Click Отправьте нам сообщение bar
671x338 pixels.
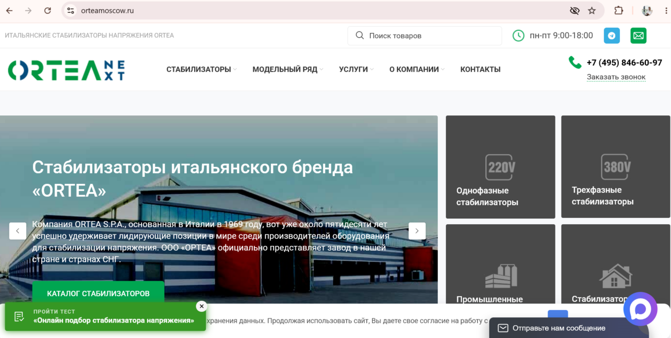click(569, 328)
